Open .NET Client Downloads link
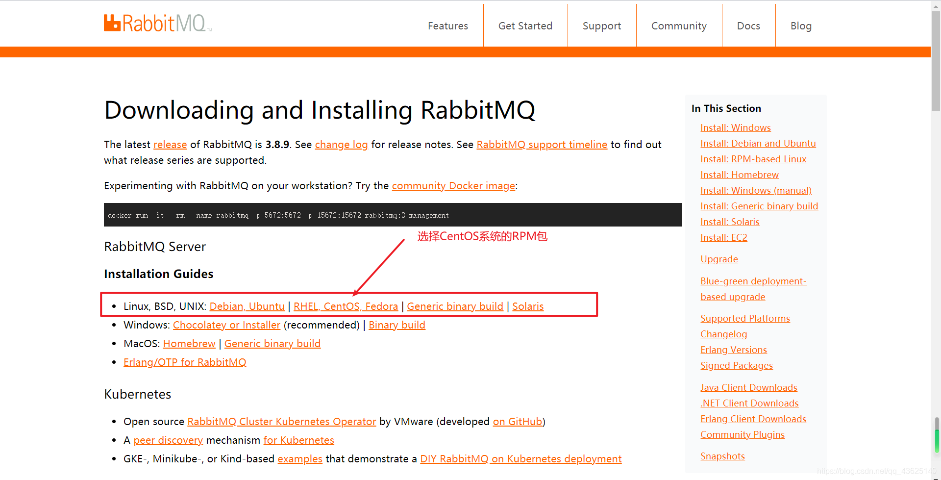 click(x=749, y=404)
